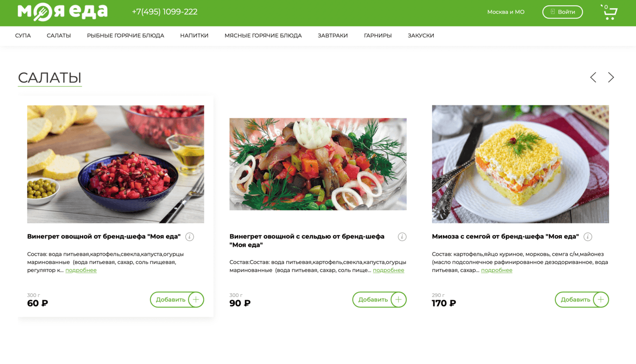Go to previous salads with left arrow
This screenshot has height=364, width=636.
pyautogui.click(x=593, y=77)
